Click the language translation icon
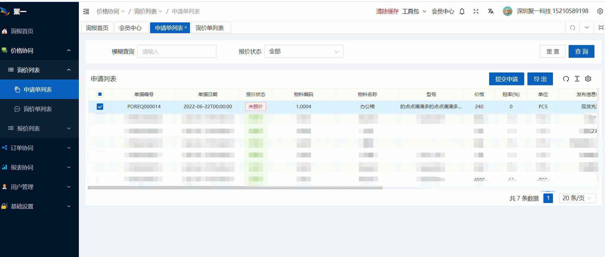Screen dimensions: 605x257 coord(490,11)
